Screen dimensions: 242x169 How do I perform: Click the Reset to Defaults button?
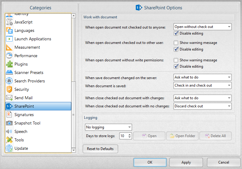(100, 149)
